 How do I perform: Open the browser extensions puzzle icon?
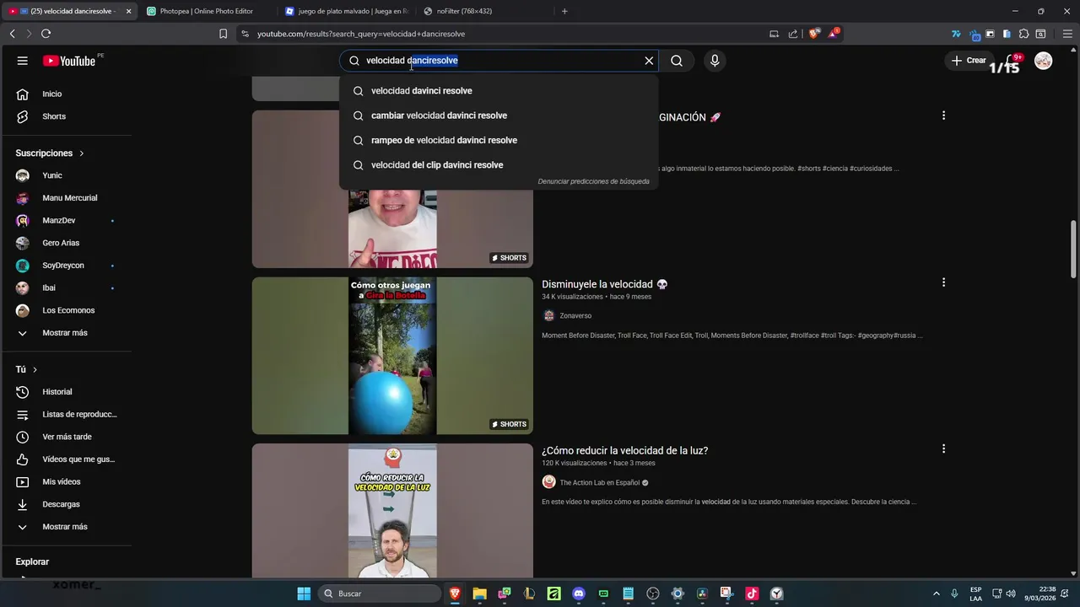point(1023,34)
